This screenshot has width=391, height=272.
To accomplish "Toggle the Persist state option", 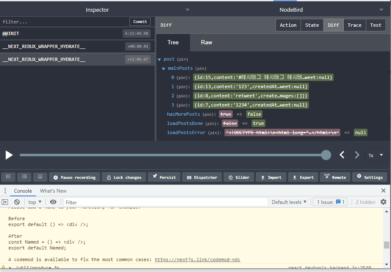I will (x=164, y=177).
